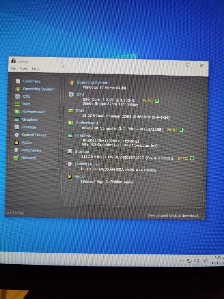The width and height of the screenshot is (224, 299).
Task: Click the KINGSTON SUV400S37120G storage entry
Action: (127, 158)
